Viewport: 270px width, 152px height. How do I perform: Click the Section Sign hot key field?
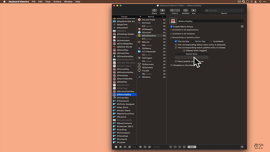coord(200,42)
